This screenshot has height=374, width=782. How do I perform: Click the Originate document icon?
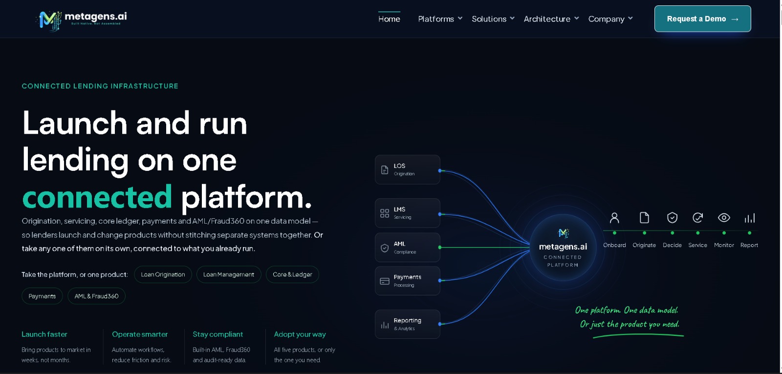coord(644,218)
